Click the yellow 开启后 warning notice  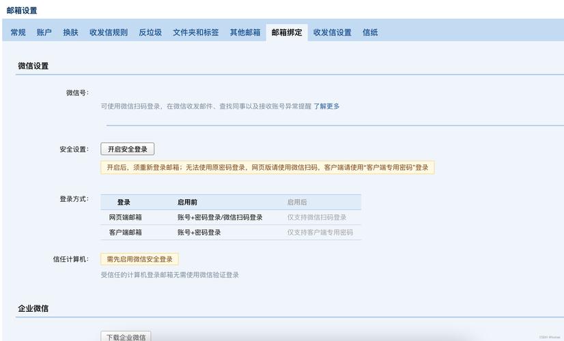(x=268, y=168)
